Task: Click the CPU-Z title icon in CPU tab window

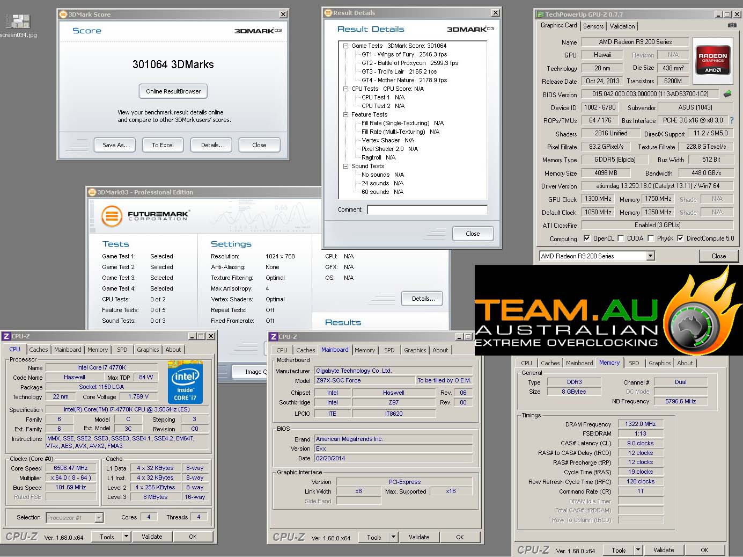Action: tap(6, 336)
